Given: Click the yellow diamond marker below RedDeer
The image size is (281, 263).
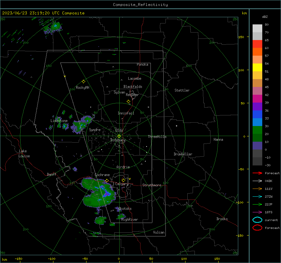Looking at the screenshot, I should tap(128, 102).
